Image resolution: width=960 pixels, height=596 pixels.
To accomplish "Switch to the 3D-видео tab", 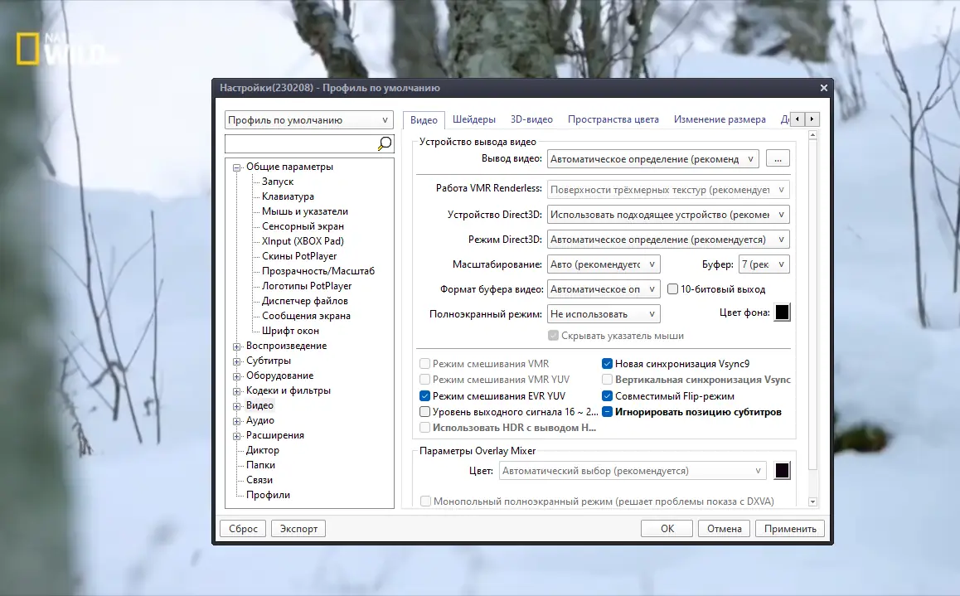I will pyautogui.click(x=531, y=119).
